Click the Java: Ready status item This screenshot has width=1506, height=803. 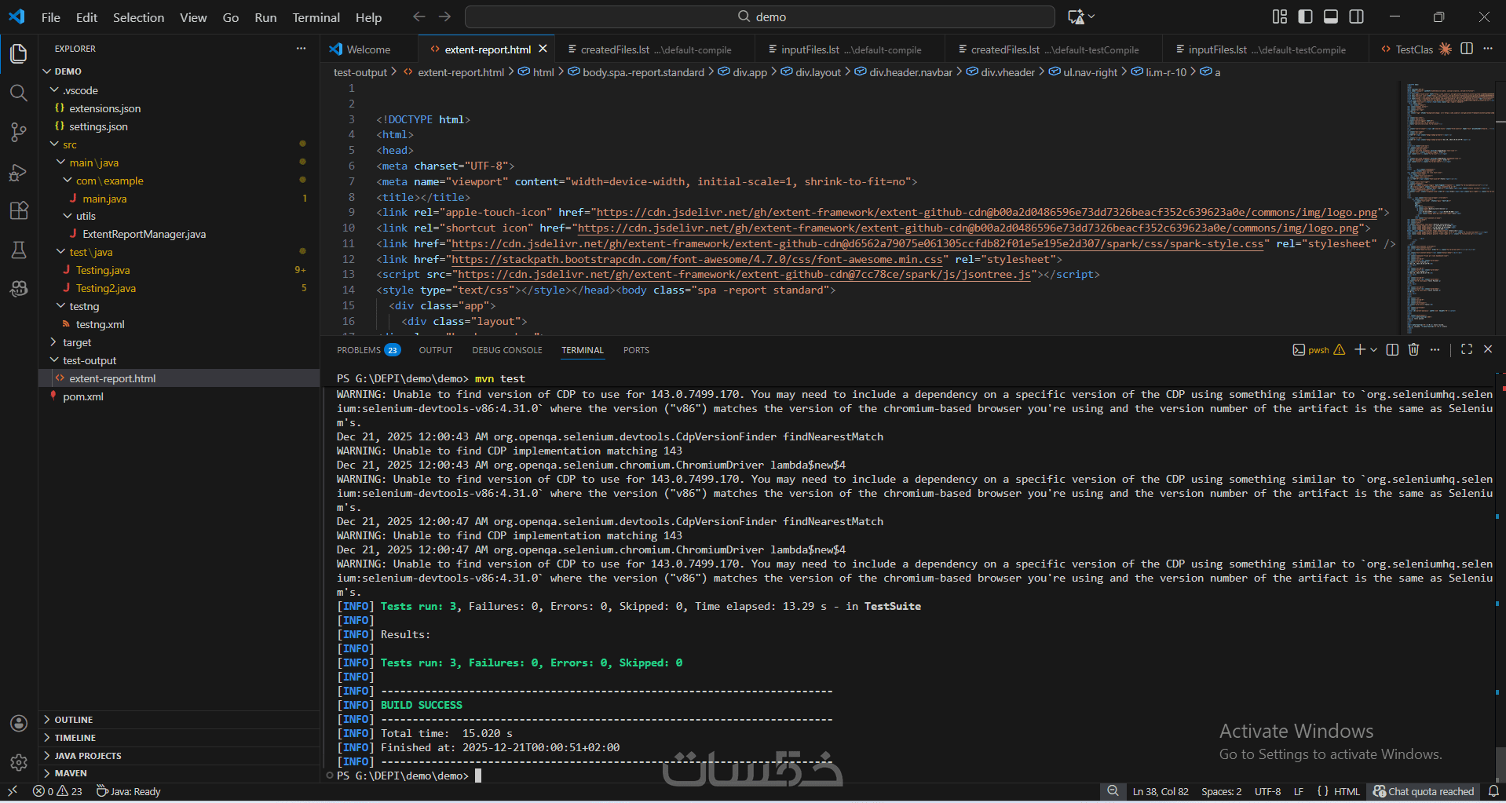click(128, 791)
